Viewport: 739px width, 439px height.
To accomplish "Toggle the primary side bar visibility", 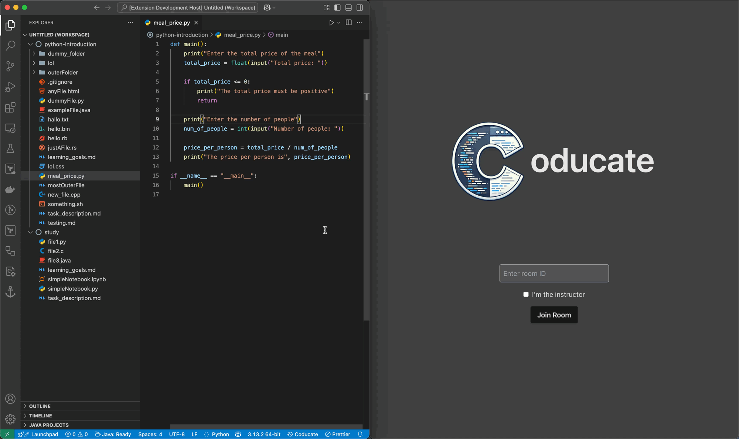I will pyautogui.click(x=337, y=7).
